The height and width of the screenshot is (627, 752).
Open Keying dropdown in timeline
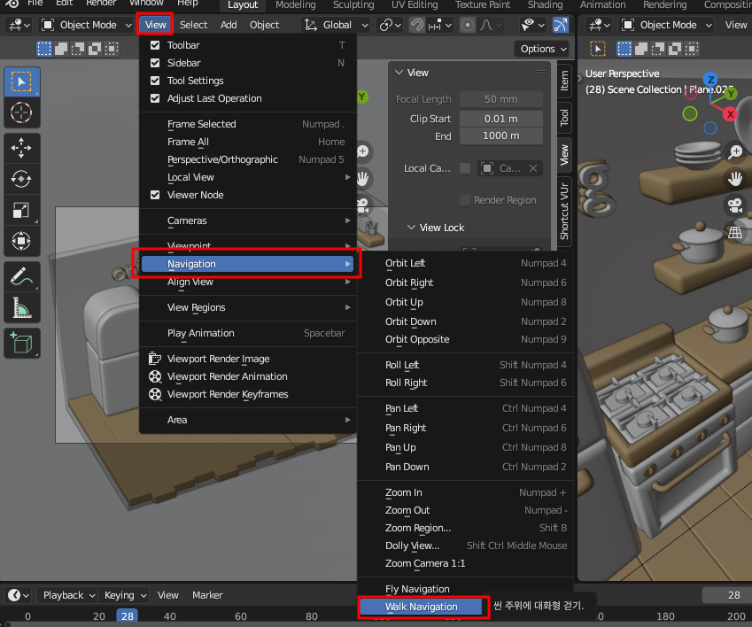pyautogui.click(x=125, y=595)
